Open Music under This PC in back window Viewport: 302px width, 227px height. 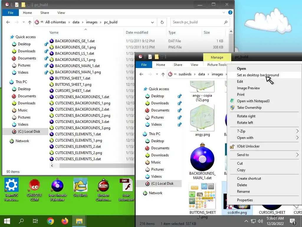pyautogui.click(x=22, y=110)
